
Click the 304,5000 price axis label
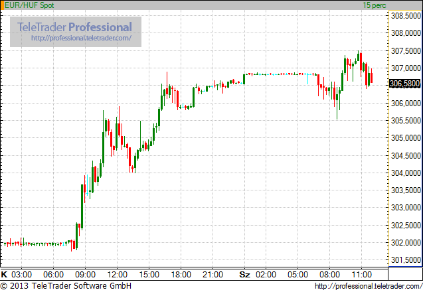(406, 155)
